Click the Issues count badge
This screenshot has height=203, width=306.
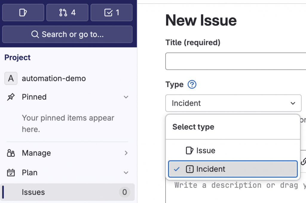pos(125,192)
